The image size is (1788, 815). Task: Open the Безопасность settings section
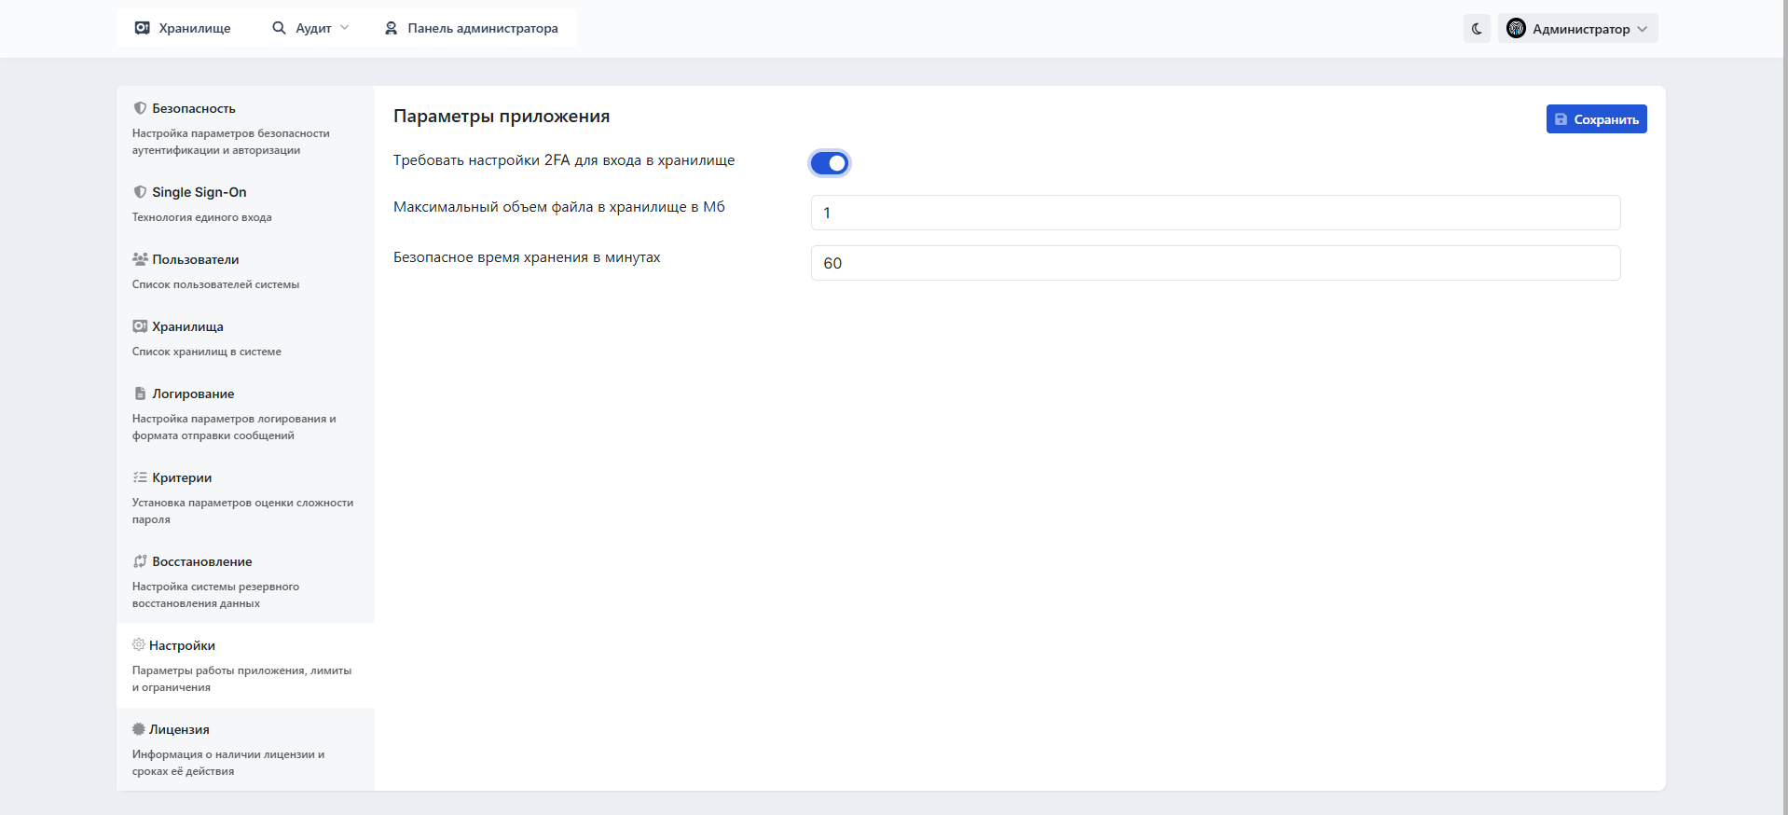point(245,129)
